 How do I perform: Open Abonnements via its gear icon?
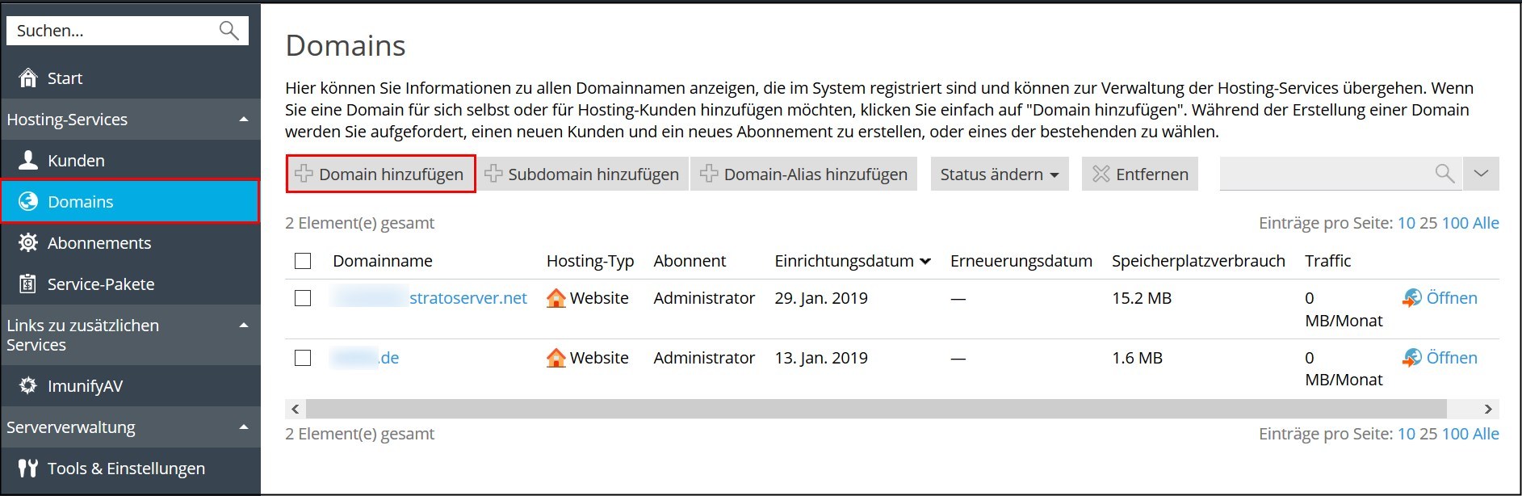(27, 242)
